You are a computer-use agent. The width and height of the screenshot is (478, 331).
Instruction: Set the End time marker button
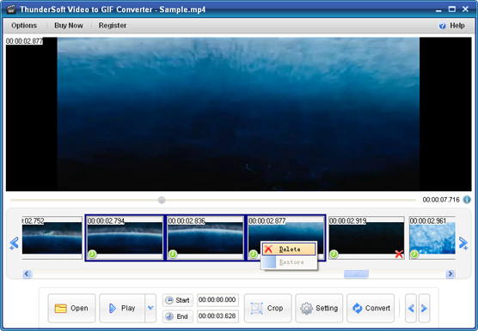(x=178, y=316)
